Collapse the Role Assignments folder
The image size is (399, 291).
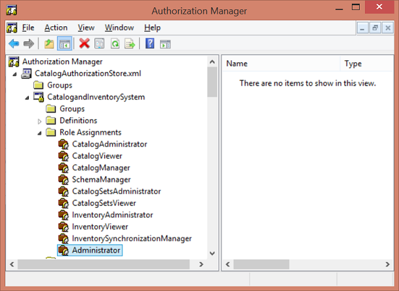pyautogui.click(x=39, y=133)
